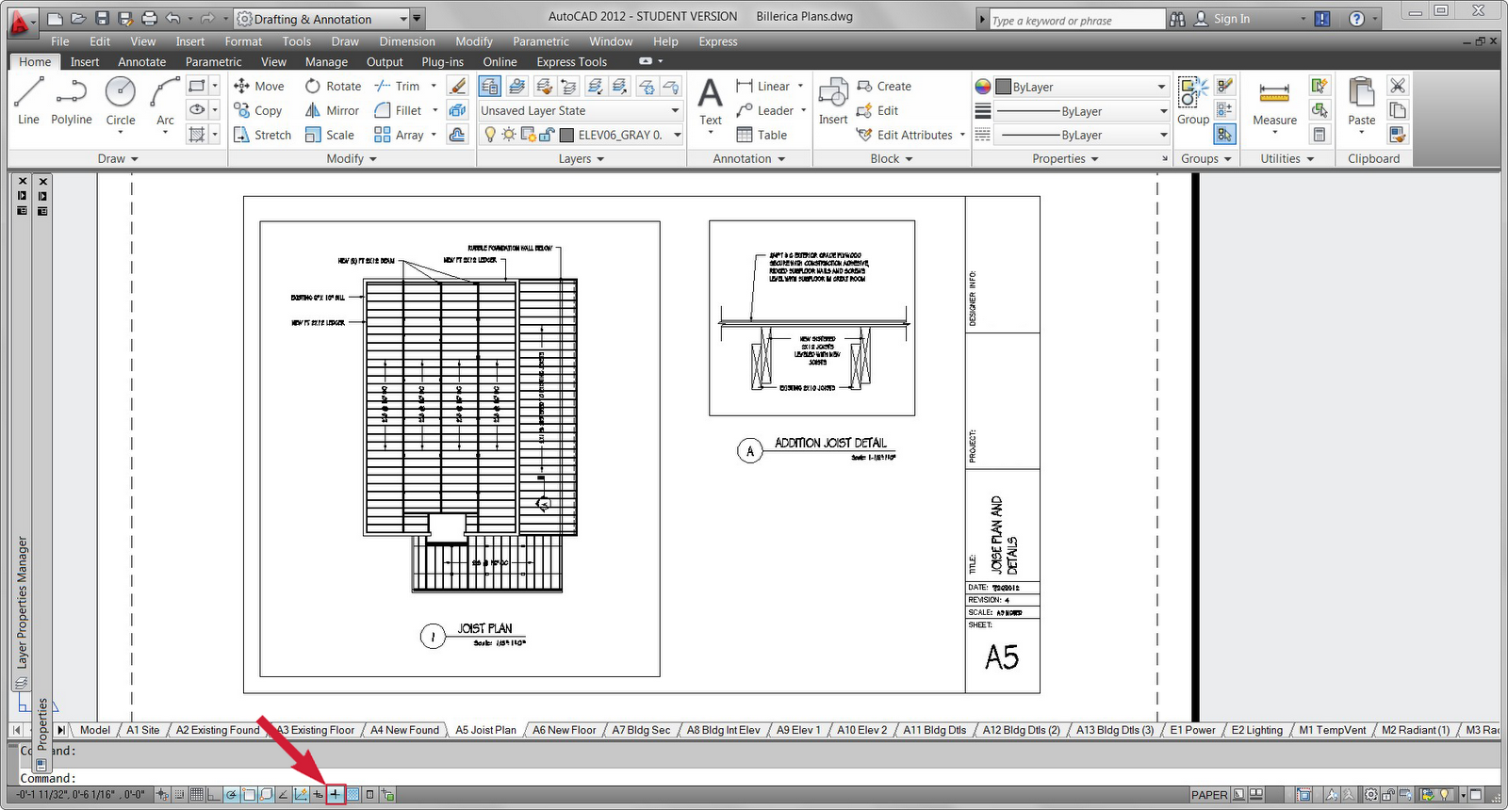Click the Mirror tool
This screenshot has height=810, width=1508.
pos(332,110)
